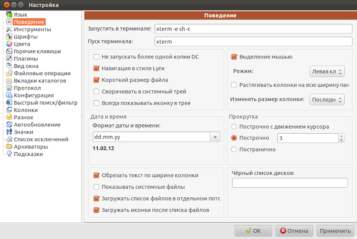Open the Цвета color wheel icon
The height and width of the screenshot is (239, 357).
pyautogui.click(x=9, y=43)
